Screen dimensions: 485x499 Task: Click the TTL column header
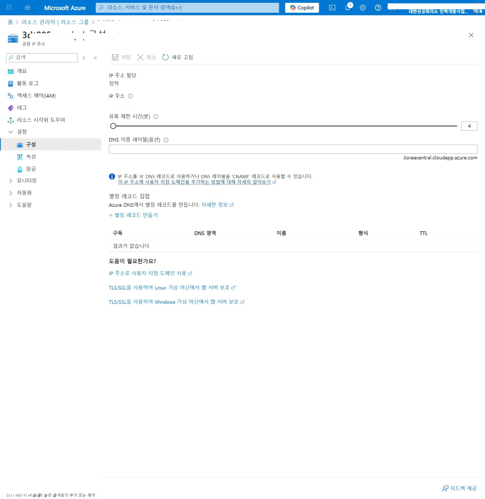[x=423, y=233]
